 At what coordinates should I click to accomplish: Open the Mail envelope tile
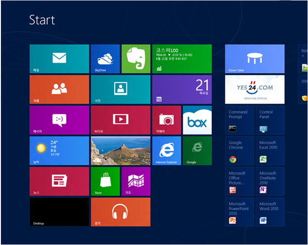click(x=59, y=59)
